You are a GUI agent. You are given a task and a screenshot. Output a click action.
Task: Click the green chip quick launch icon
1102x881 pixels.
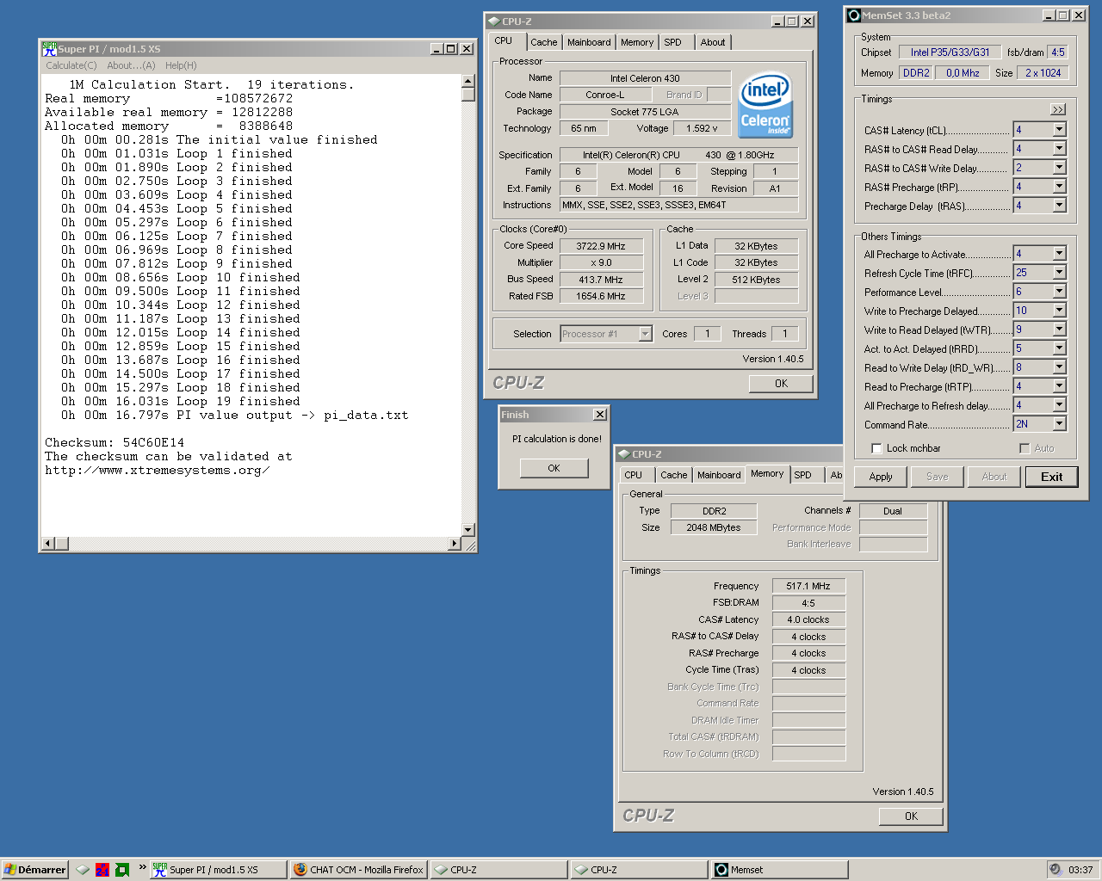click(x=121, y=870)
